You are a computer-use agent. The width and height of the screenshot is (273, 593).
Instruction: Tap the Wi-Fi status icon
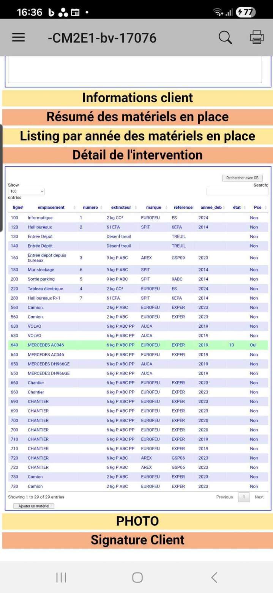(x=218, y=12)
